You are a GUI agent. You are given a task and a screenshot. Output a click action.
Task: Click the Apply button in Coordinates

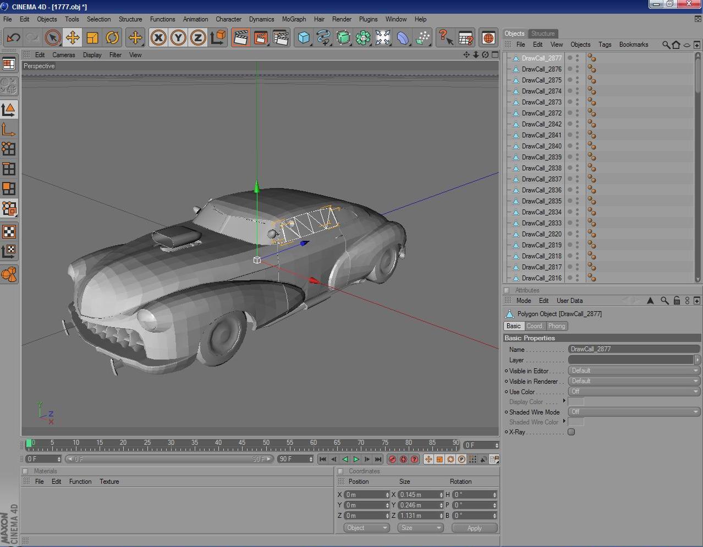[474, 527]
